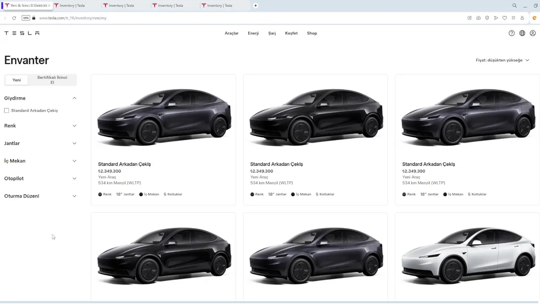This screenshot has height=304, width=540.
Task: Expand the Otopilot filter section
Action: pyautogui.click(x=40, y=179)
